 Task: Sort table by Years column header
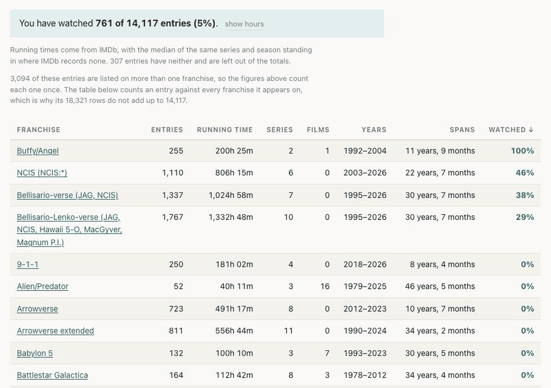click(x=374, y=129)
